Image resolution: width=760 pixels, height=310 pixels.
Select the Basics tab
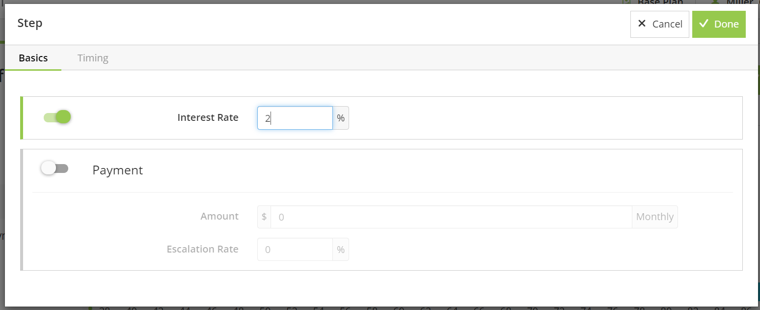[x=33, y=58]
